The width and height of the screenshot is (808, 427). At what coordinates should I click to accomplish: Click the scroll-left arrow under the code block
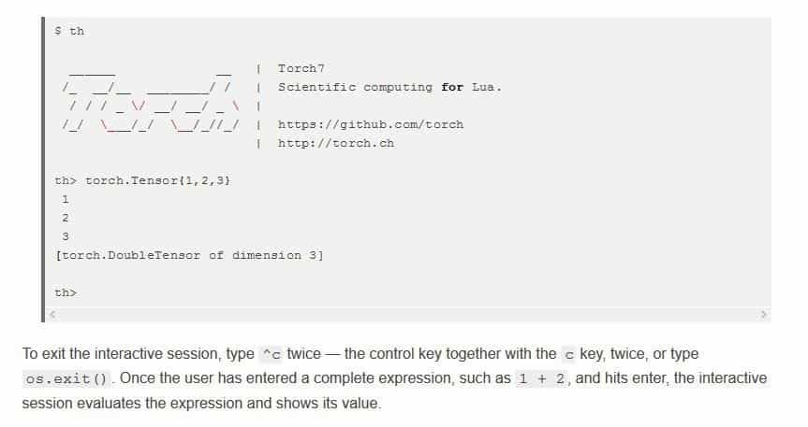tap(53, 314)
